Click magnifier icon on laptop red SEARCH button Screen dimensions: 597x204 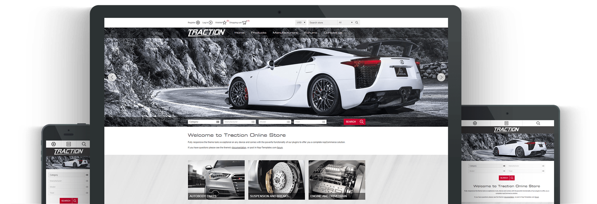coord(362,122)
